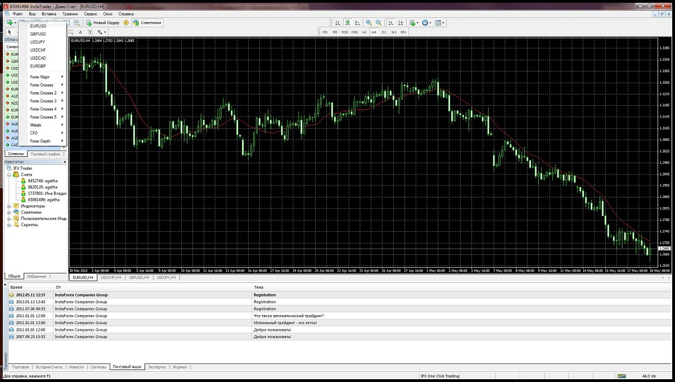This screenshot has width=675, height=382.
Task: Select account 8820120: agatha
Action: click(43, 187)
